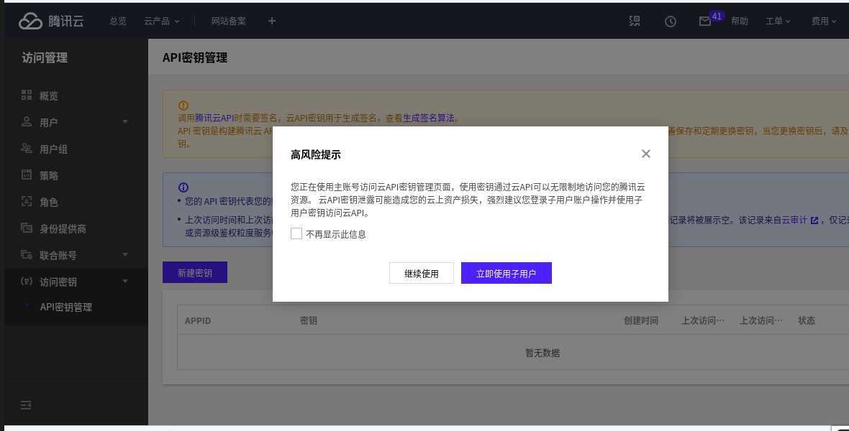Click the APPID column header
849x431 pixels.
tap(198, 320)
